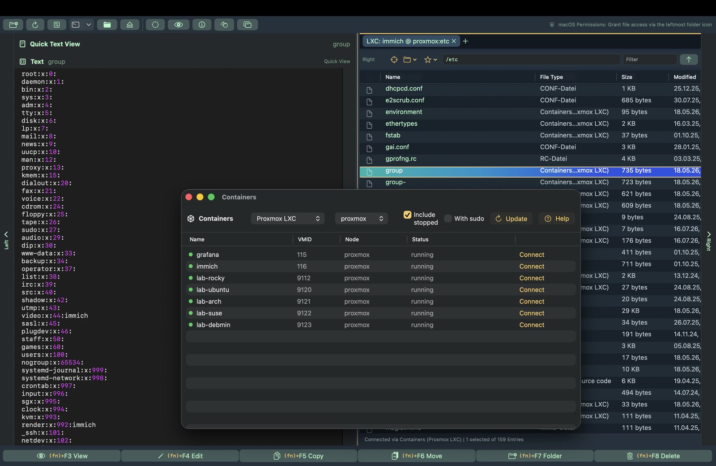Click the eject toolbar icon

[x=130, y=25]
